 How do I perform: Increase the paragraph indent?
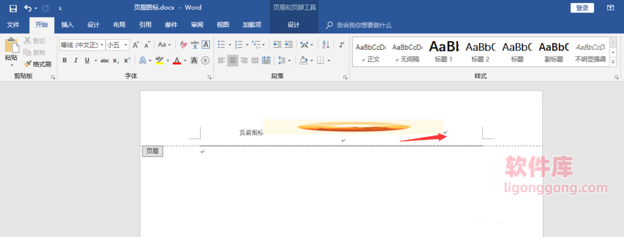(x=288, y=45)
